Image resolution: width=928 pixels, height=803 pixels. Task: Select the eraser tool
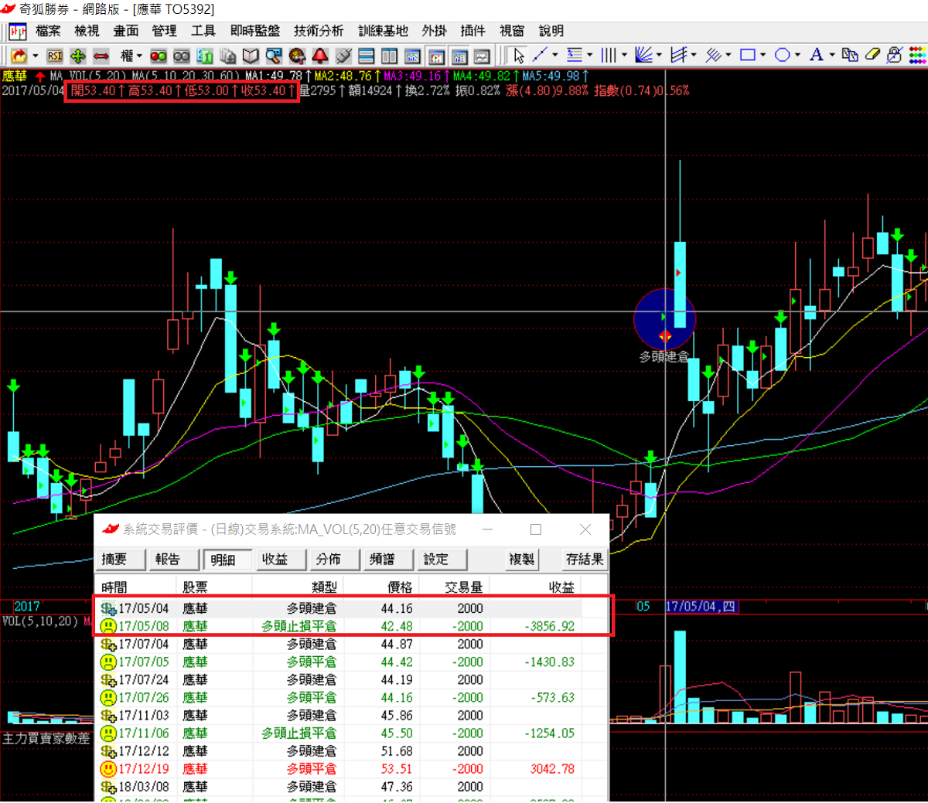coord(872,55)
